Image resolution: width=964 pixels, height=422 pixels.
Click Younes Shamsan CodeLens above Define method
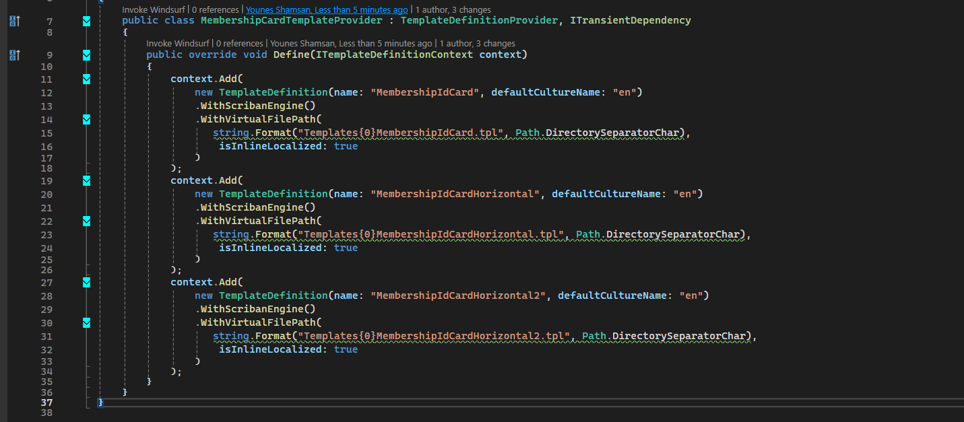pos(351,44)
